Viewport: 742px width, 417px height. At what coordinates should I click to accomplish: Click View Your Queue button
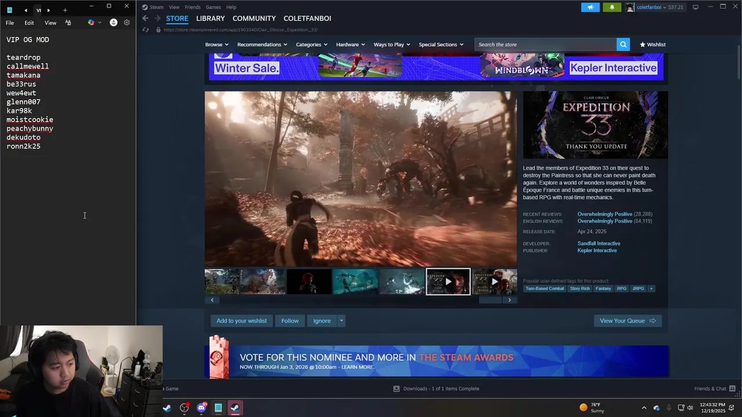coord(628,321)
